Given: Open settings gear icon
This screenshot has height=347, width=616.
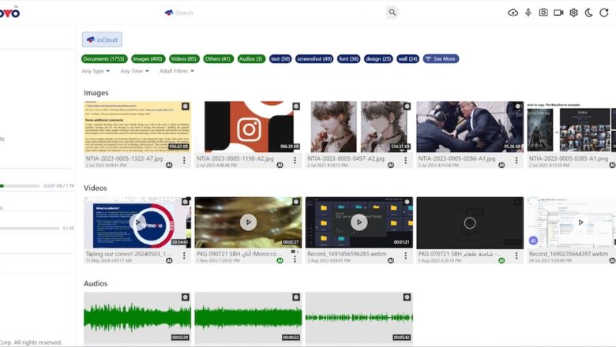Looking at the screenshot, I should pyautogui.click(x=573, y=13).
